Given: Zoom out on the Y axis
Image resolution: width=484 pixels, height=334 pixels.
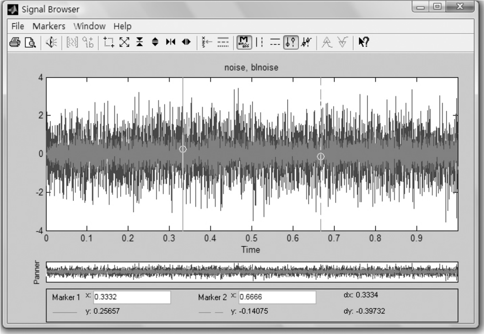Looking at the screenshot, I should point(155,42).
